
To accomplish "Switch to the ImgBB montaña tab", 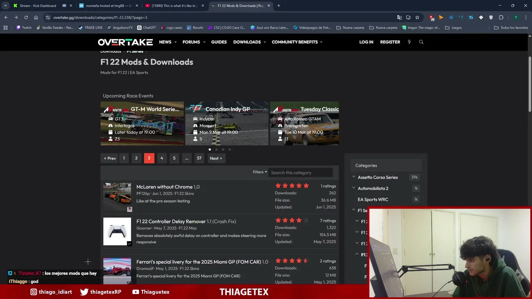I will [x=108, y=6].
